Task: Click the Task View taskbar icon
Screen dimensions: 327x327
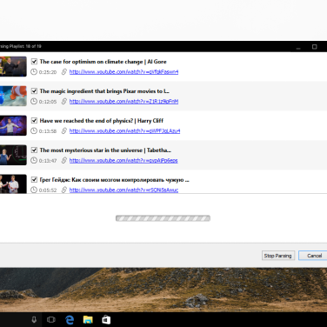Action: (51, 320)
